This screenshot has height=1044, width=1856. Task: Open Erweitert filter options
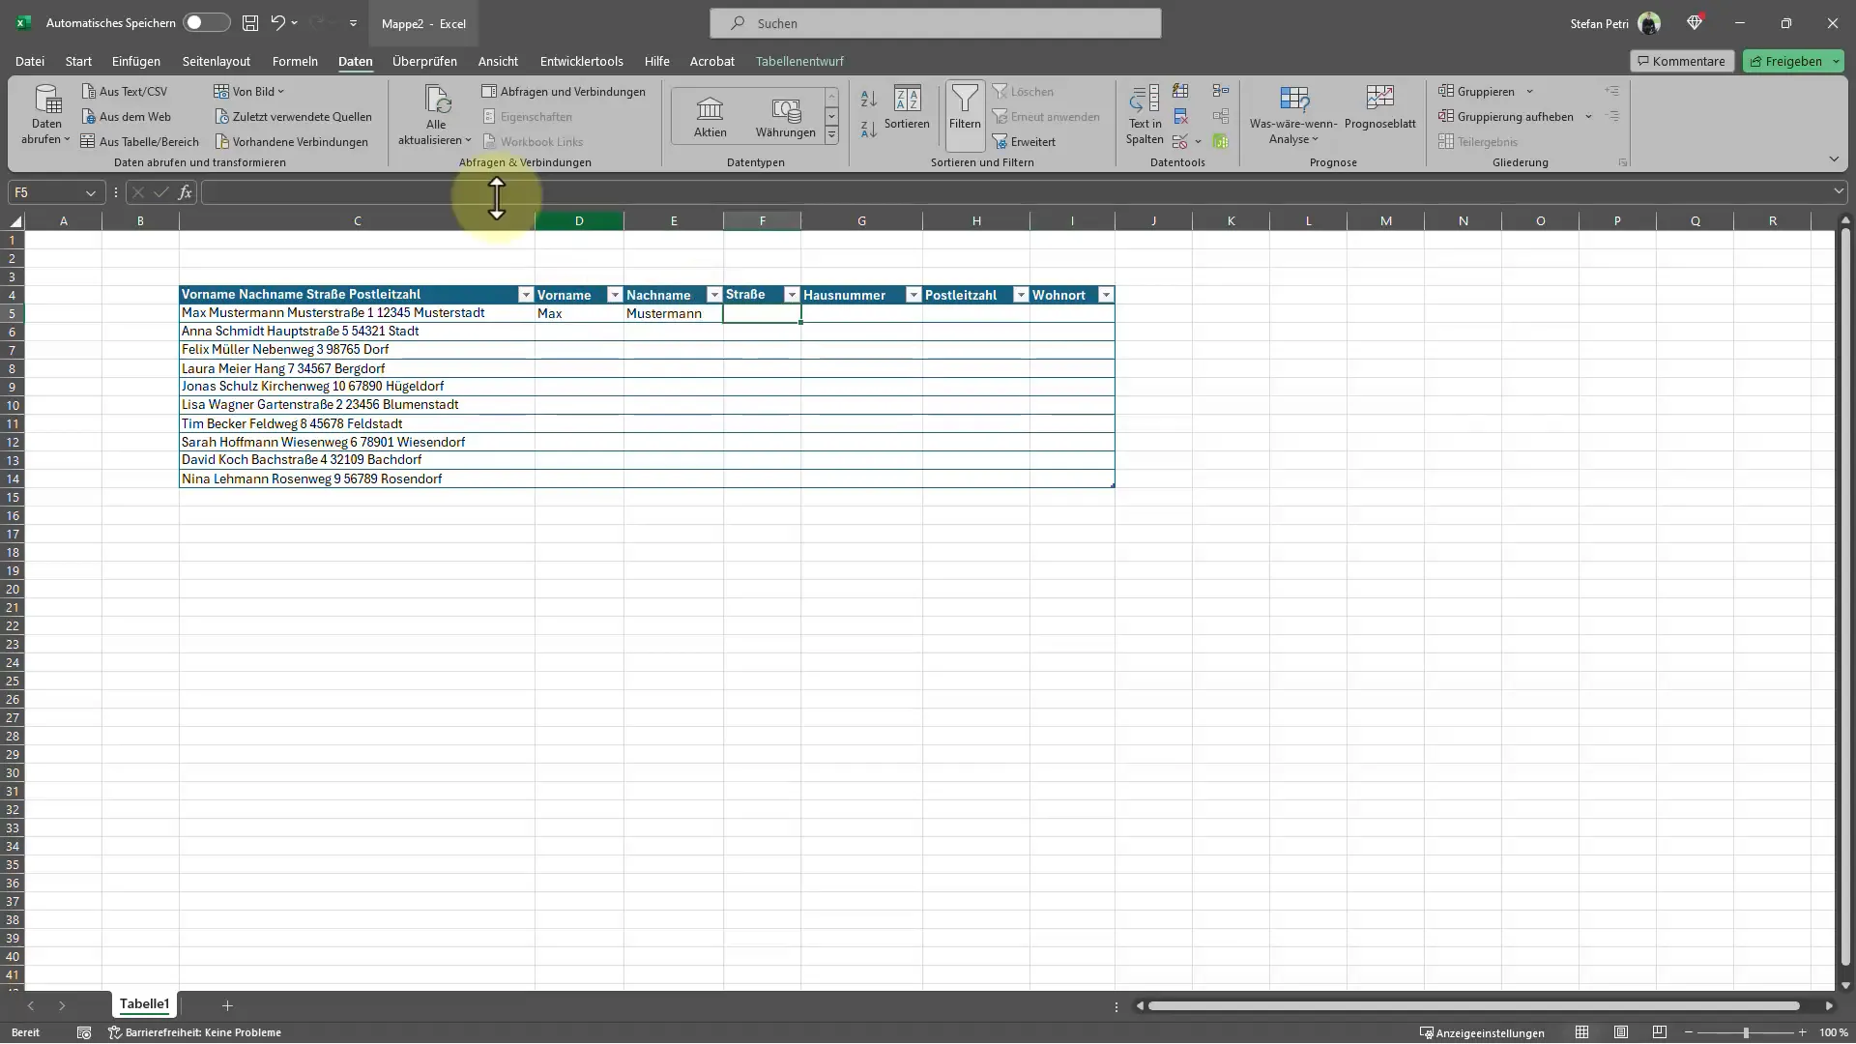pyautogui.click(x=1024, y=141)
